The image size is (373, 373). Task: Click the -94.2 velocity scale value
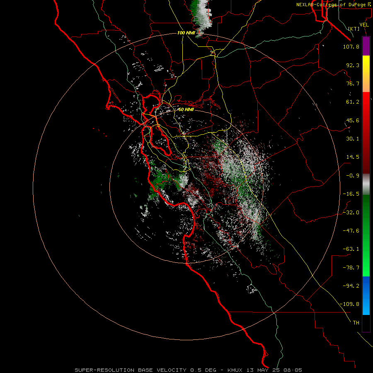pyautogui.click(x=351, y=286)
